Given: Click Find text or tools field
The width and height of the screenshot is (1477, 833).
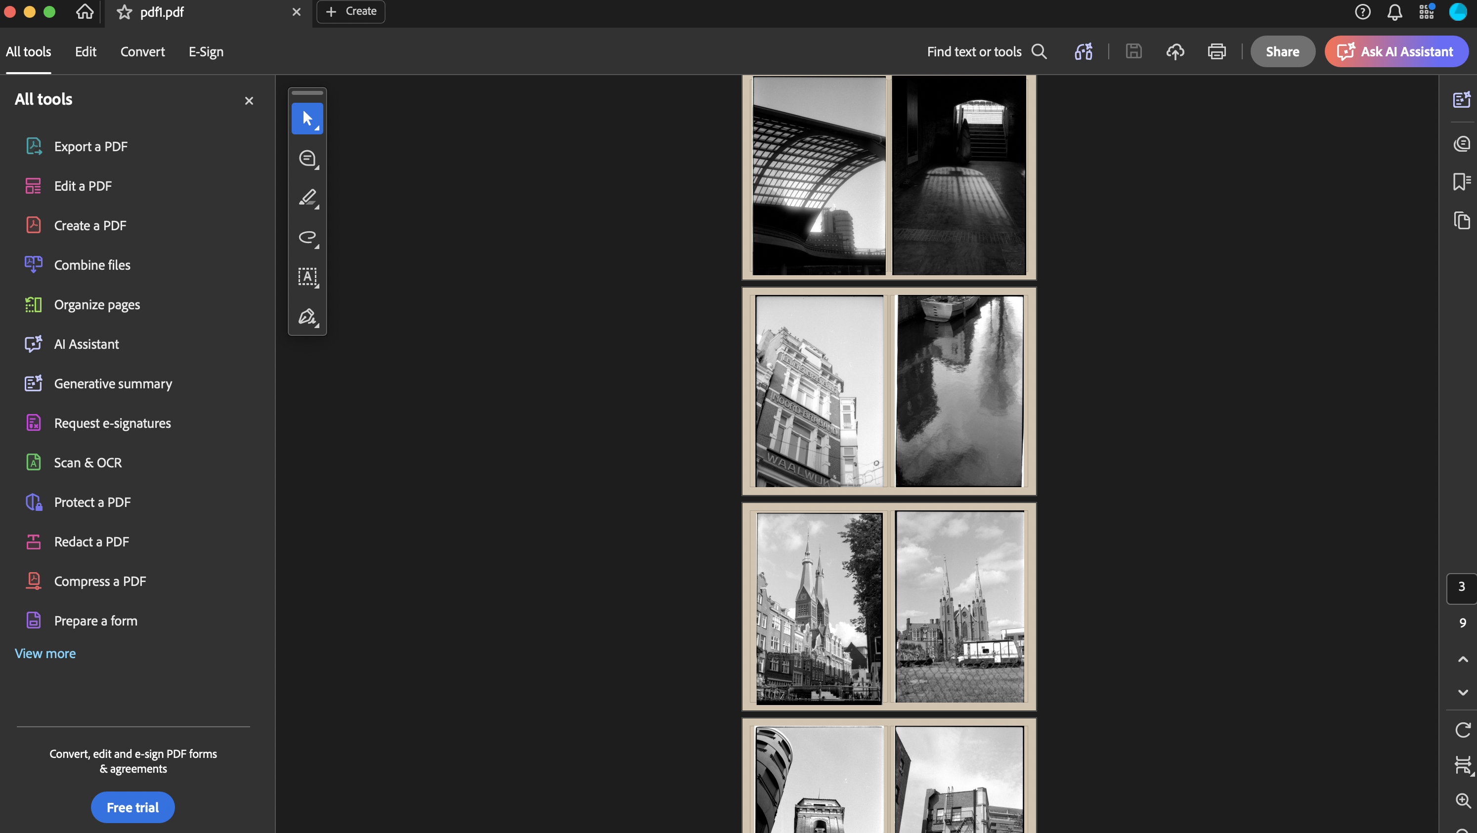Looking at the screenshot, I should [987, 51].
